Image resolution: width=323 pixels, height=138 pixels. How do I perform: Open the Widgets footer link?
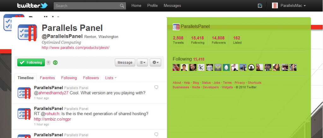[x=227, y=87]
